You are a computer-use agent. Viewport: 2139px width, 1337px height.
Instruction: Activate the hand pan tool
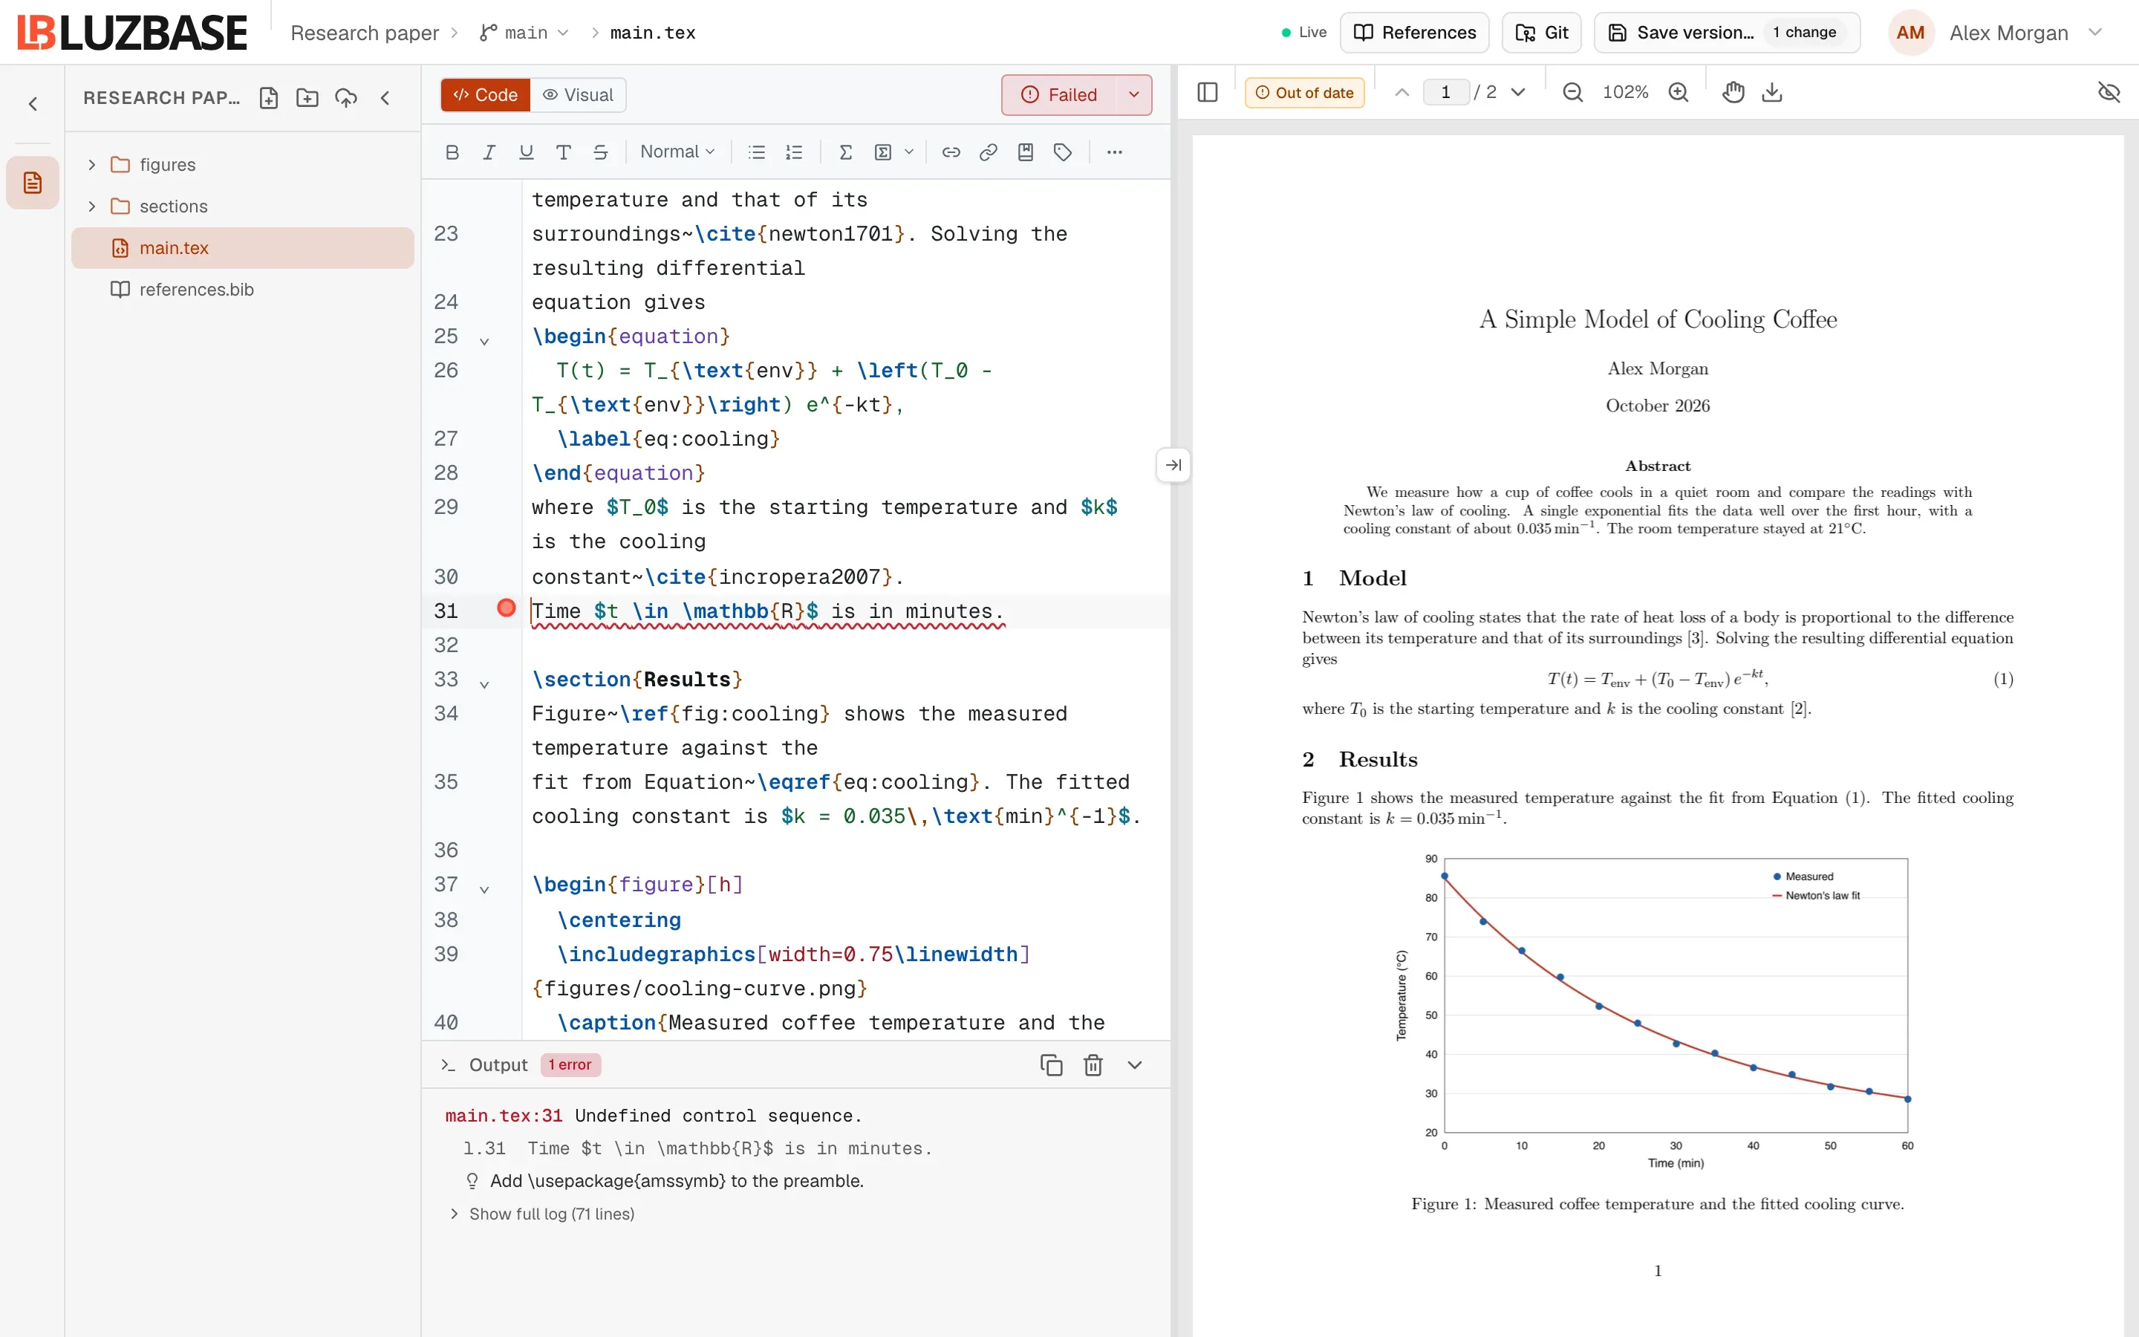1733,92
